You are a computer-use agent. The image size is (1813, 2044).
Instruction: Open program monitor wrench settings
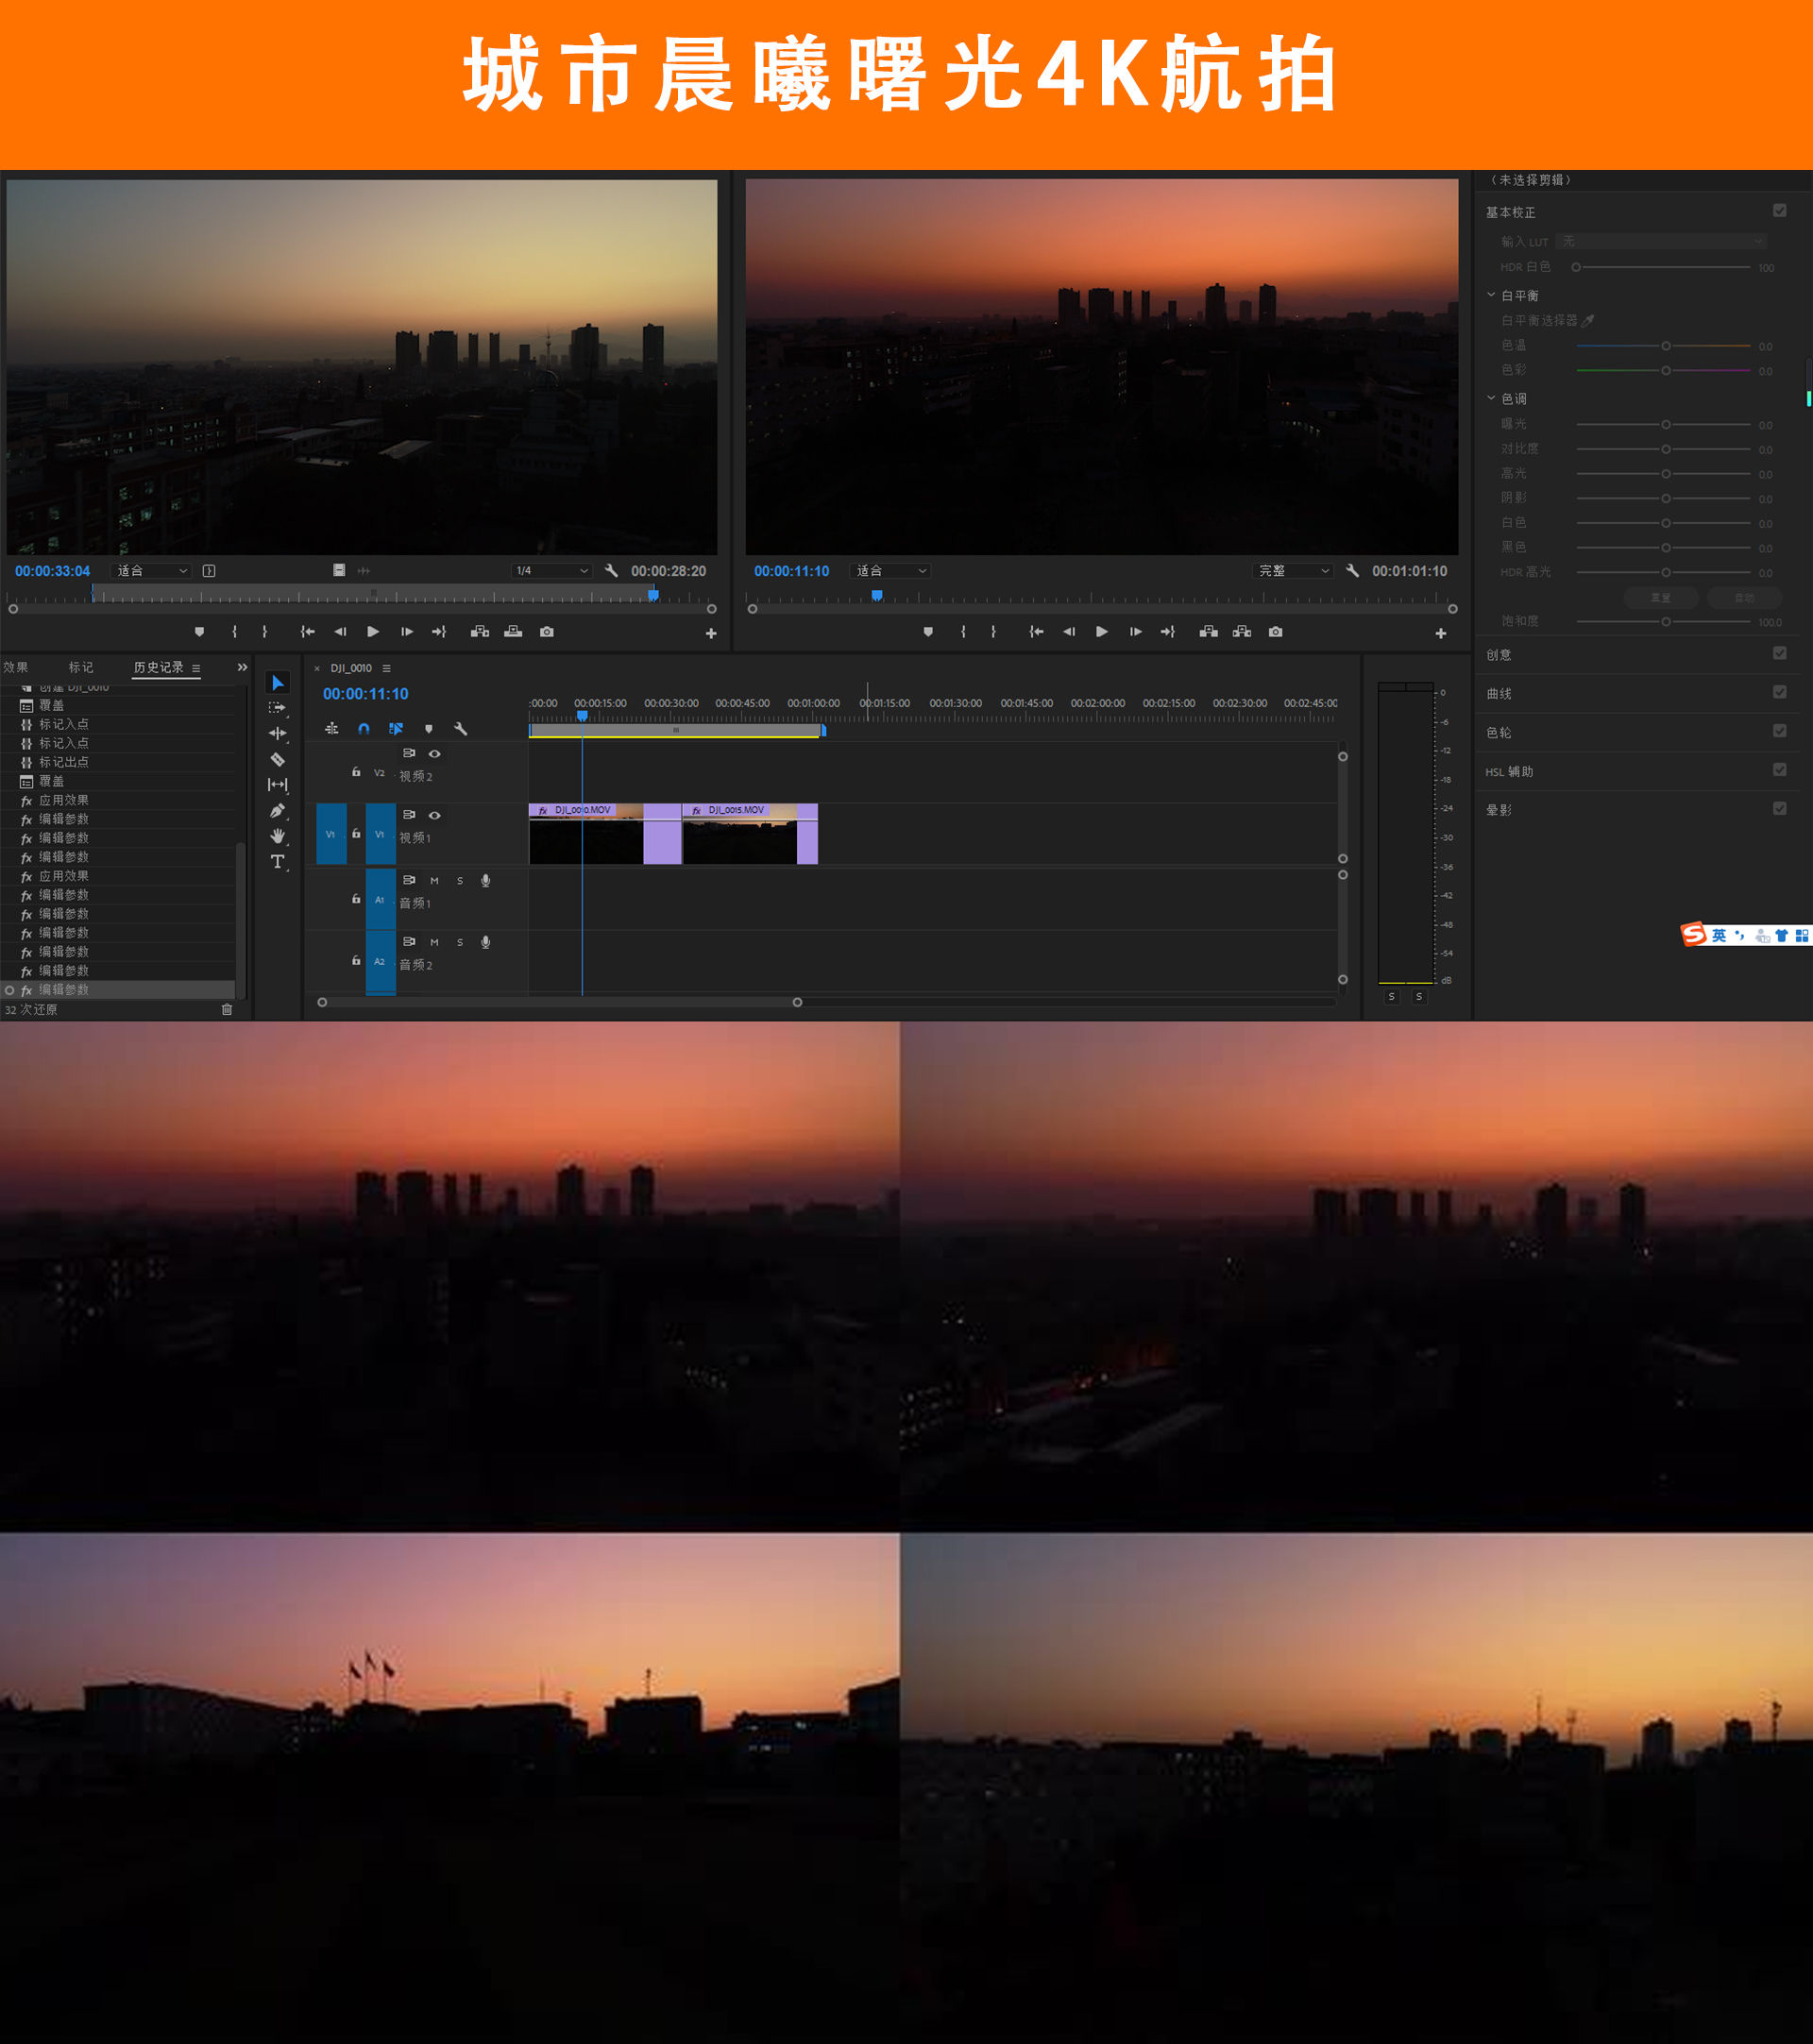(1352, 571)
